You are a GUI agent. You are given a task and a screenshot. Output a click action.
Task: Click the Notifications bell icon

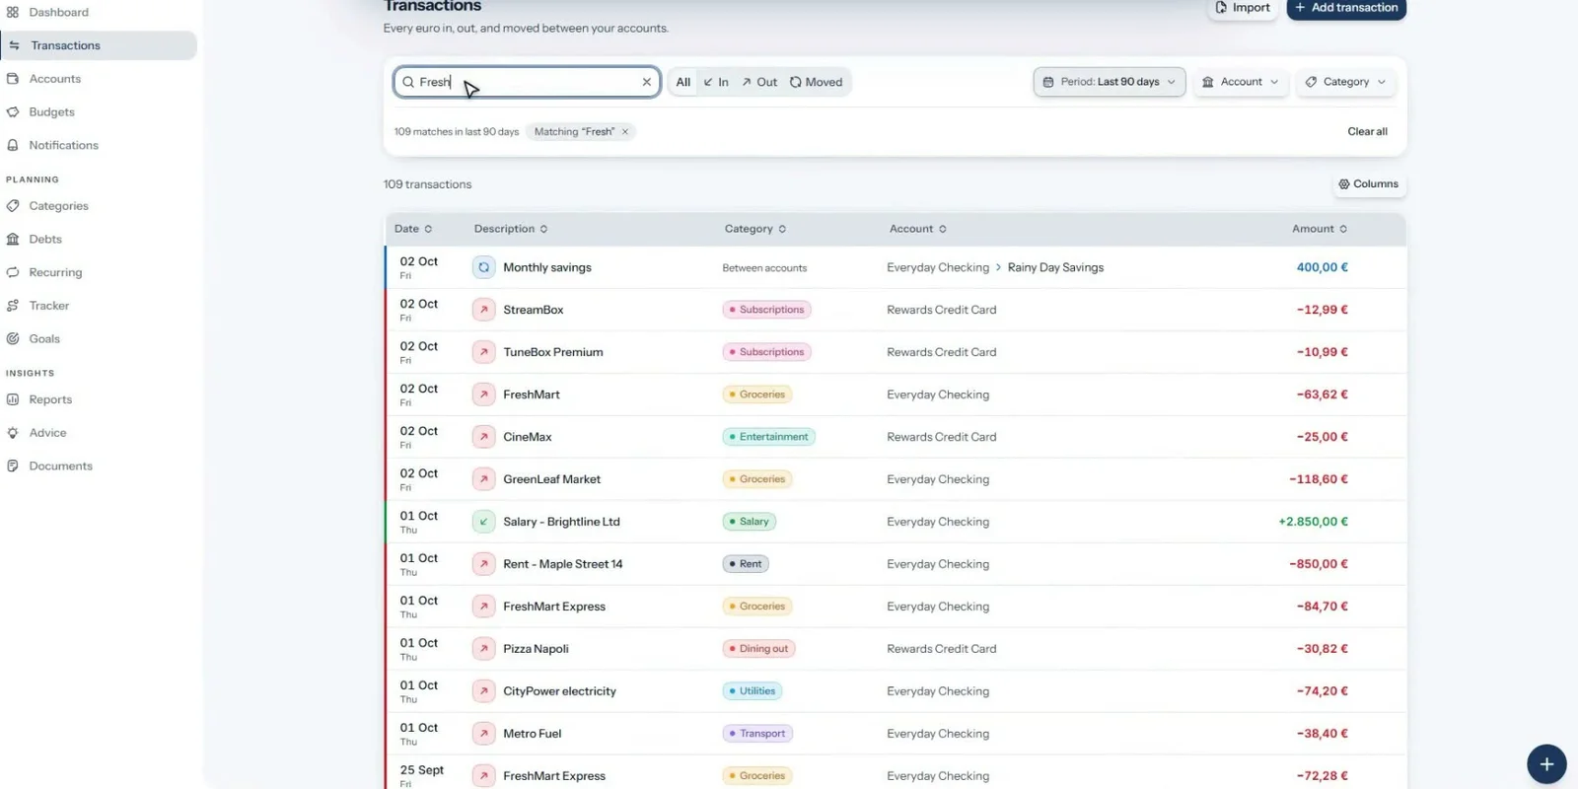tap(13, 145)
